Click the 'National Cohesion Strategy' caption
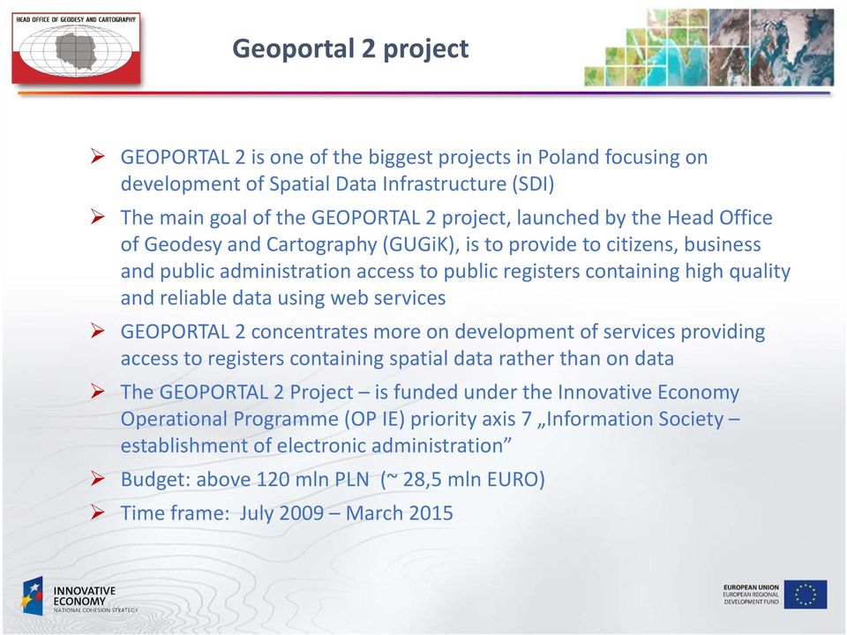 [95, 610]
